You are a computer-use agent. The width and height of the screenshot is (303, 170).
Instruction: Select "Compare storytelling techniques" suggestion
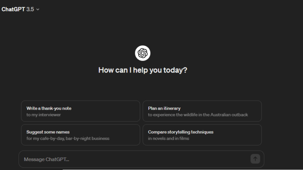[181, 132]
